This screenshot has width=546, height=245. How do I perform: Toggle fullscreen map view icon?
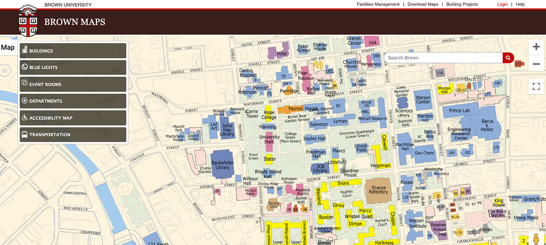(536, 86)
